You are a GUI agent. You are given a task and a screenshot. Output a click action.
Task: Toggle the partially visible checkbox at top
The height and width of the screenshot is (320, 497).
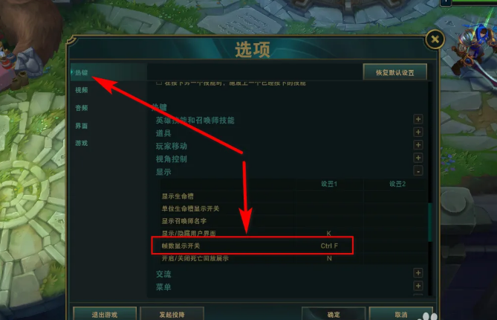pos(159,83)
